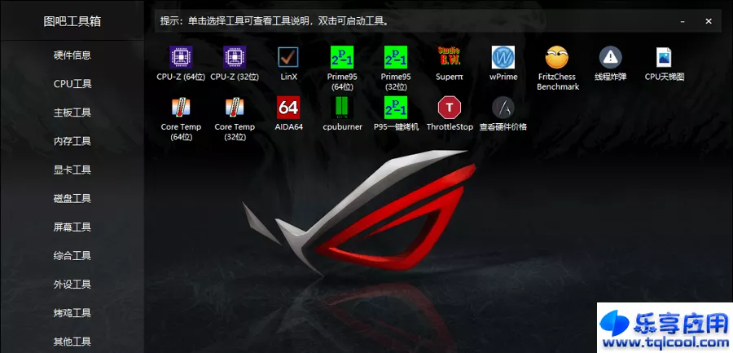Select the 磁盘工具 category
This screenshot has height=353, width=733.
point(72,198)
